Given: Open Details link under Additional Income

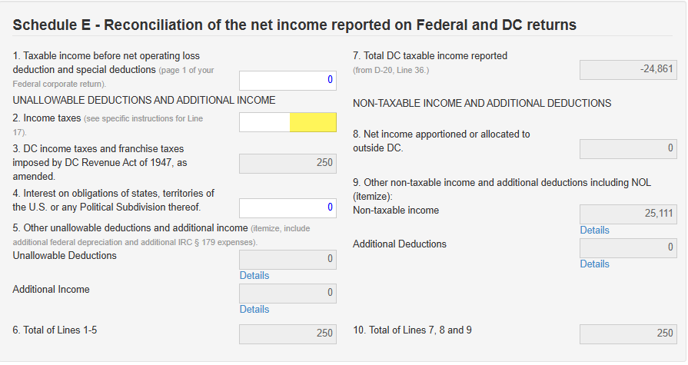Looking at the screenshot, I should [254, 310].
